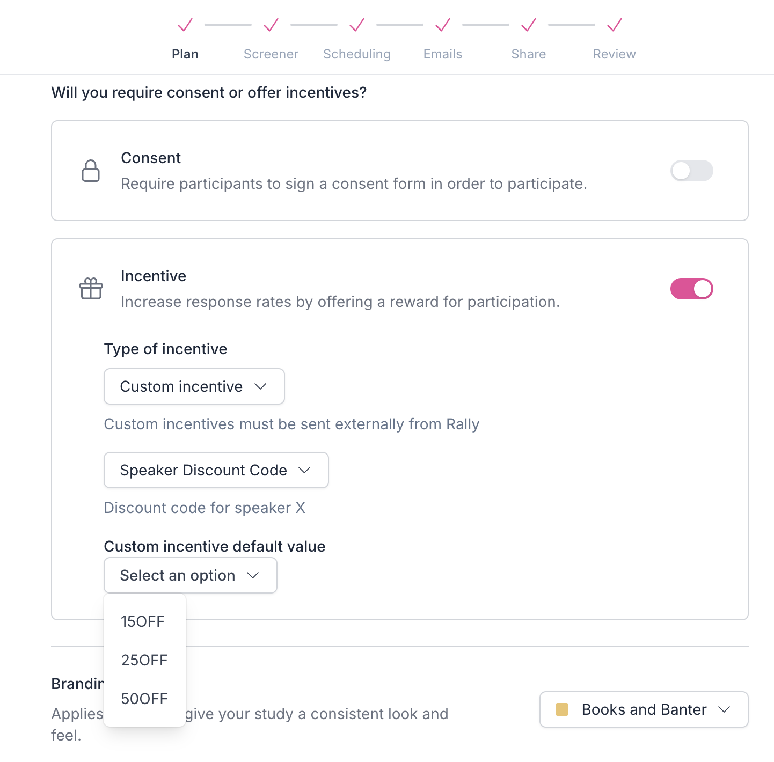The image size is (774, 762).
Task: Disable the Incentive toggle switch
Action: pos(691,289)
